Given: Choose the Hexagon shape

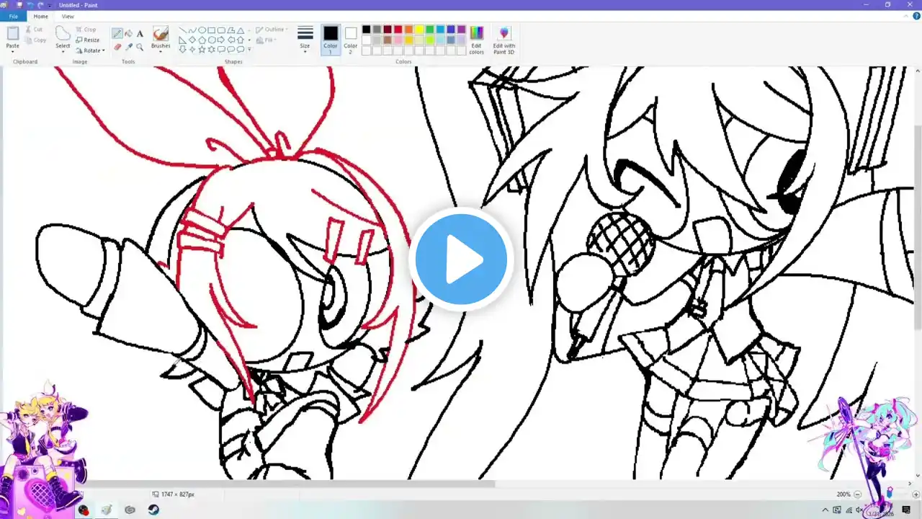Looking at the screenshot, I should 211,40.
